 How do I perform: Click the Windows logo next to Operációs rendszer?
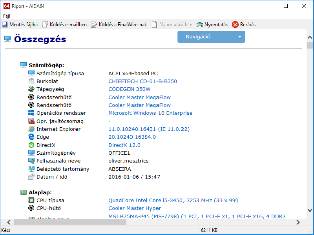tap(31, 113)
